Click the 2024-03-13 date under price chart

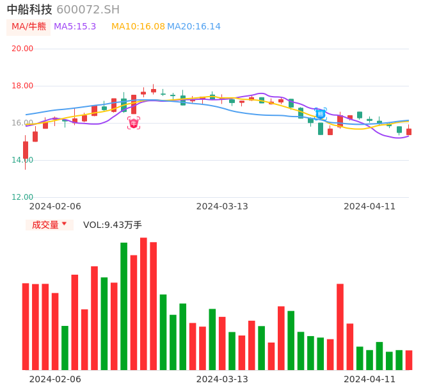click(222, 206)
